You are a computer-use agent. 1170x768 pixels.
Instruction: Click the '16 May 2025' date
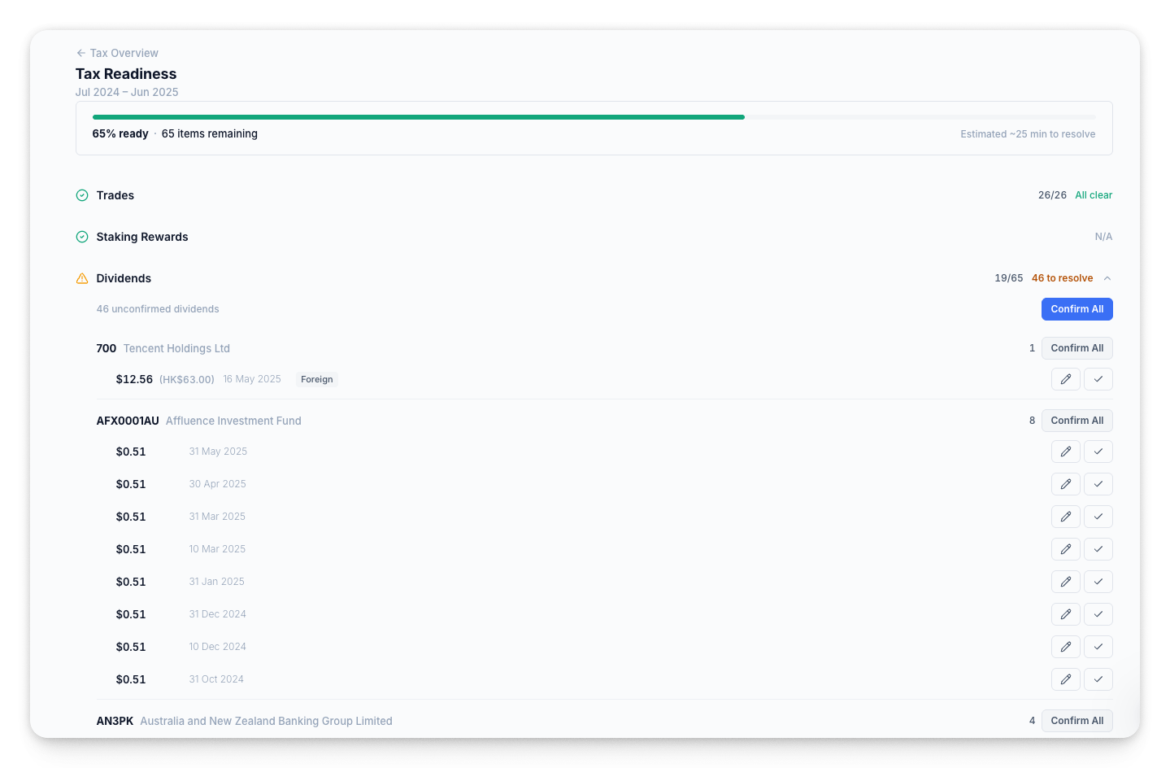[252, 379]
